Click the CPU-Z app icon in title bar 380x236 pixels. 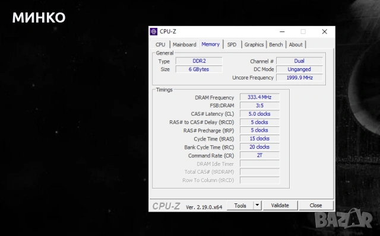tap(153, 31)
